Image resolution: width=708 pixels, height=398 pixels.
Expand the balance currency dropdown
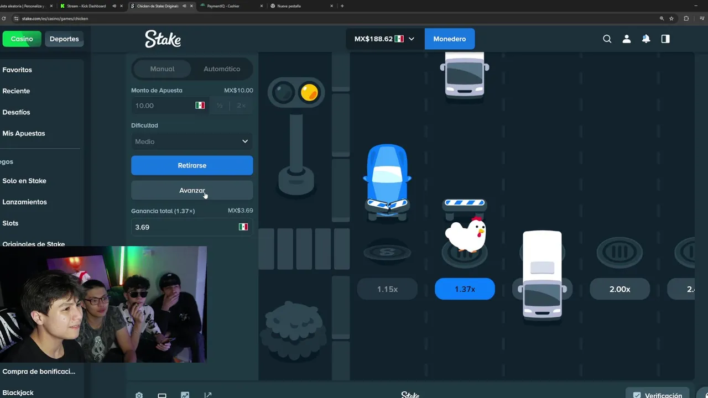(x=411, y=39)
